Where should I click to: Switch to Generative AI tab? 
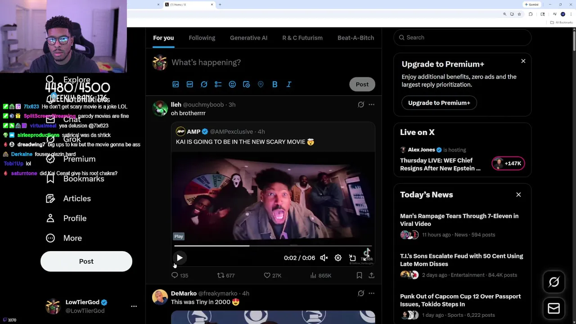[x=249, y=38]
